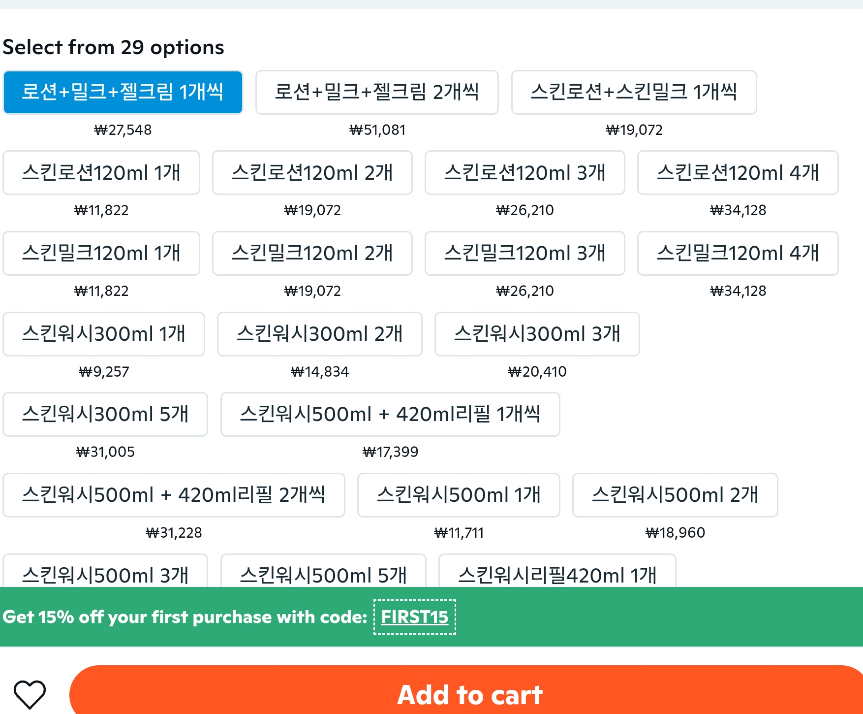The width and height of the screenshot is (863, 714).
Task: Select option 로션+밀크+젤크림 1개씩
Action: point(123,92)
